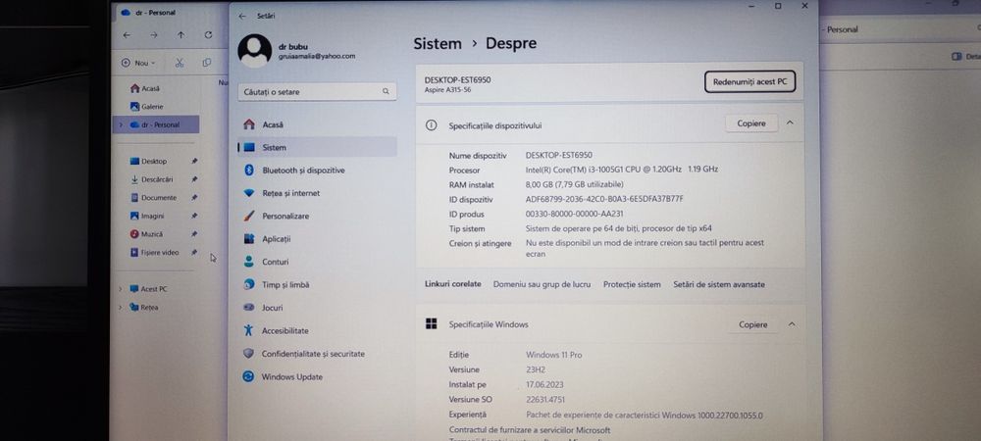Image resolution: width=981 pixels, height=441 pixels.
Task: Open Desktop folder in Explorer sidebar
Action: 148,161
